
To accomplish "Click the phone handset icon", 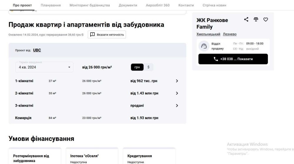I will click(x=216, y=59).
